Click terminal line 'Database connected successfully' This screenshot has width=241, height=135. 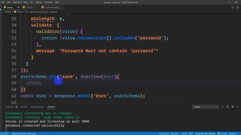(35, 125)
